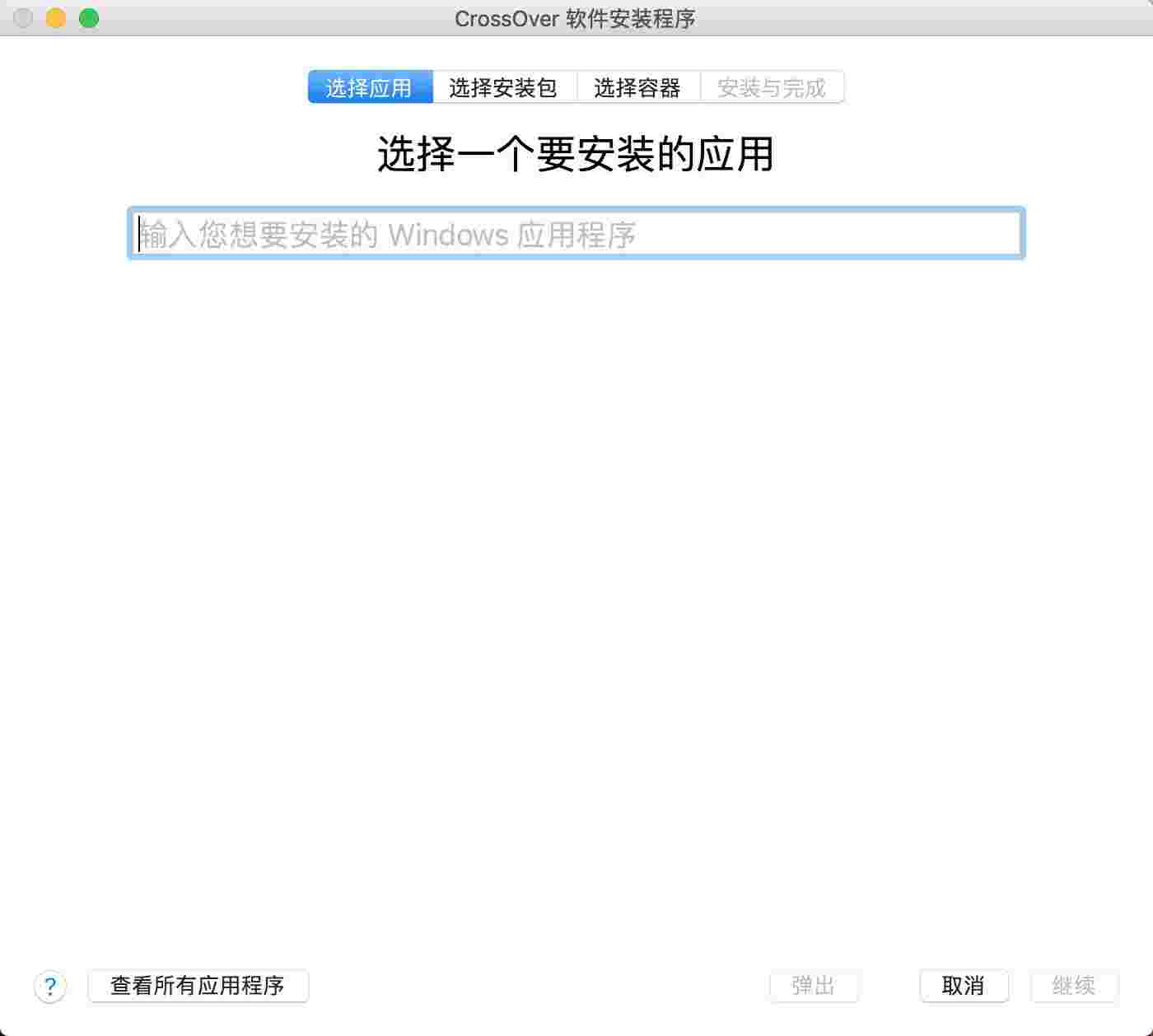Cancel the installer with 取消
This screenshot has height=1036, width=1153.
pyautogui.click(x=964, y=986)
